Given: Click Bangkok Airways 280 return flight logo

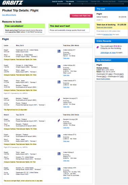Looking at the screenshot, I should pos(59,120).
